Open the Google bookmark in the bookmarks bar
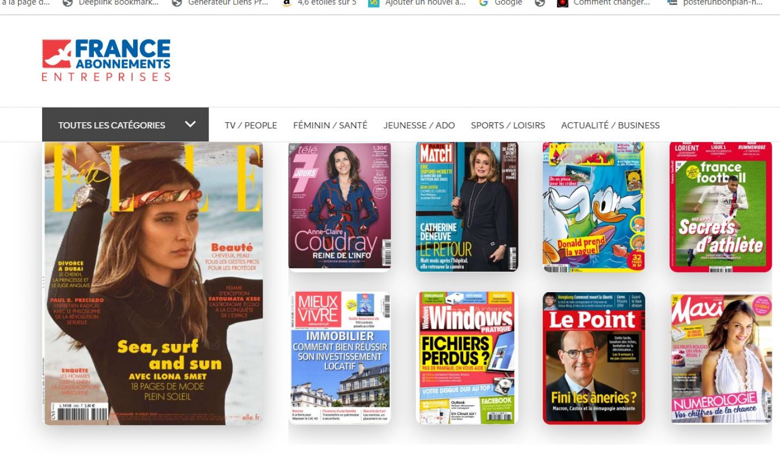The width and height of the screenshot is (780, 457). coord(500,3)
